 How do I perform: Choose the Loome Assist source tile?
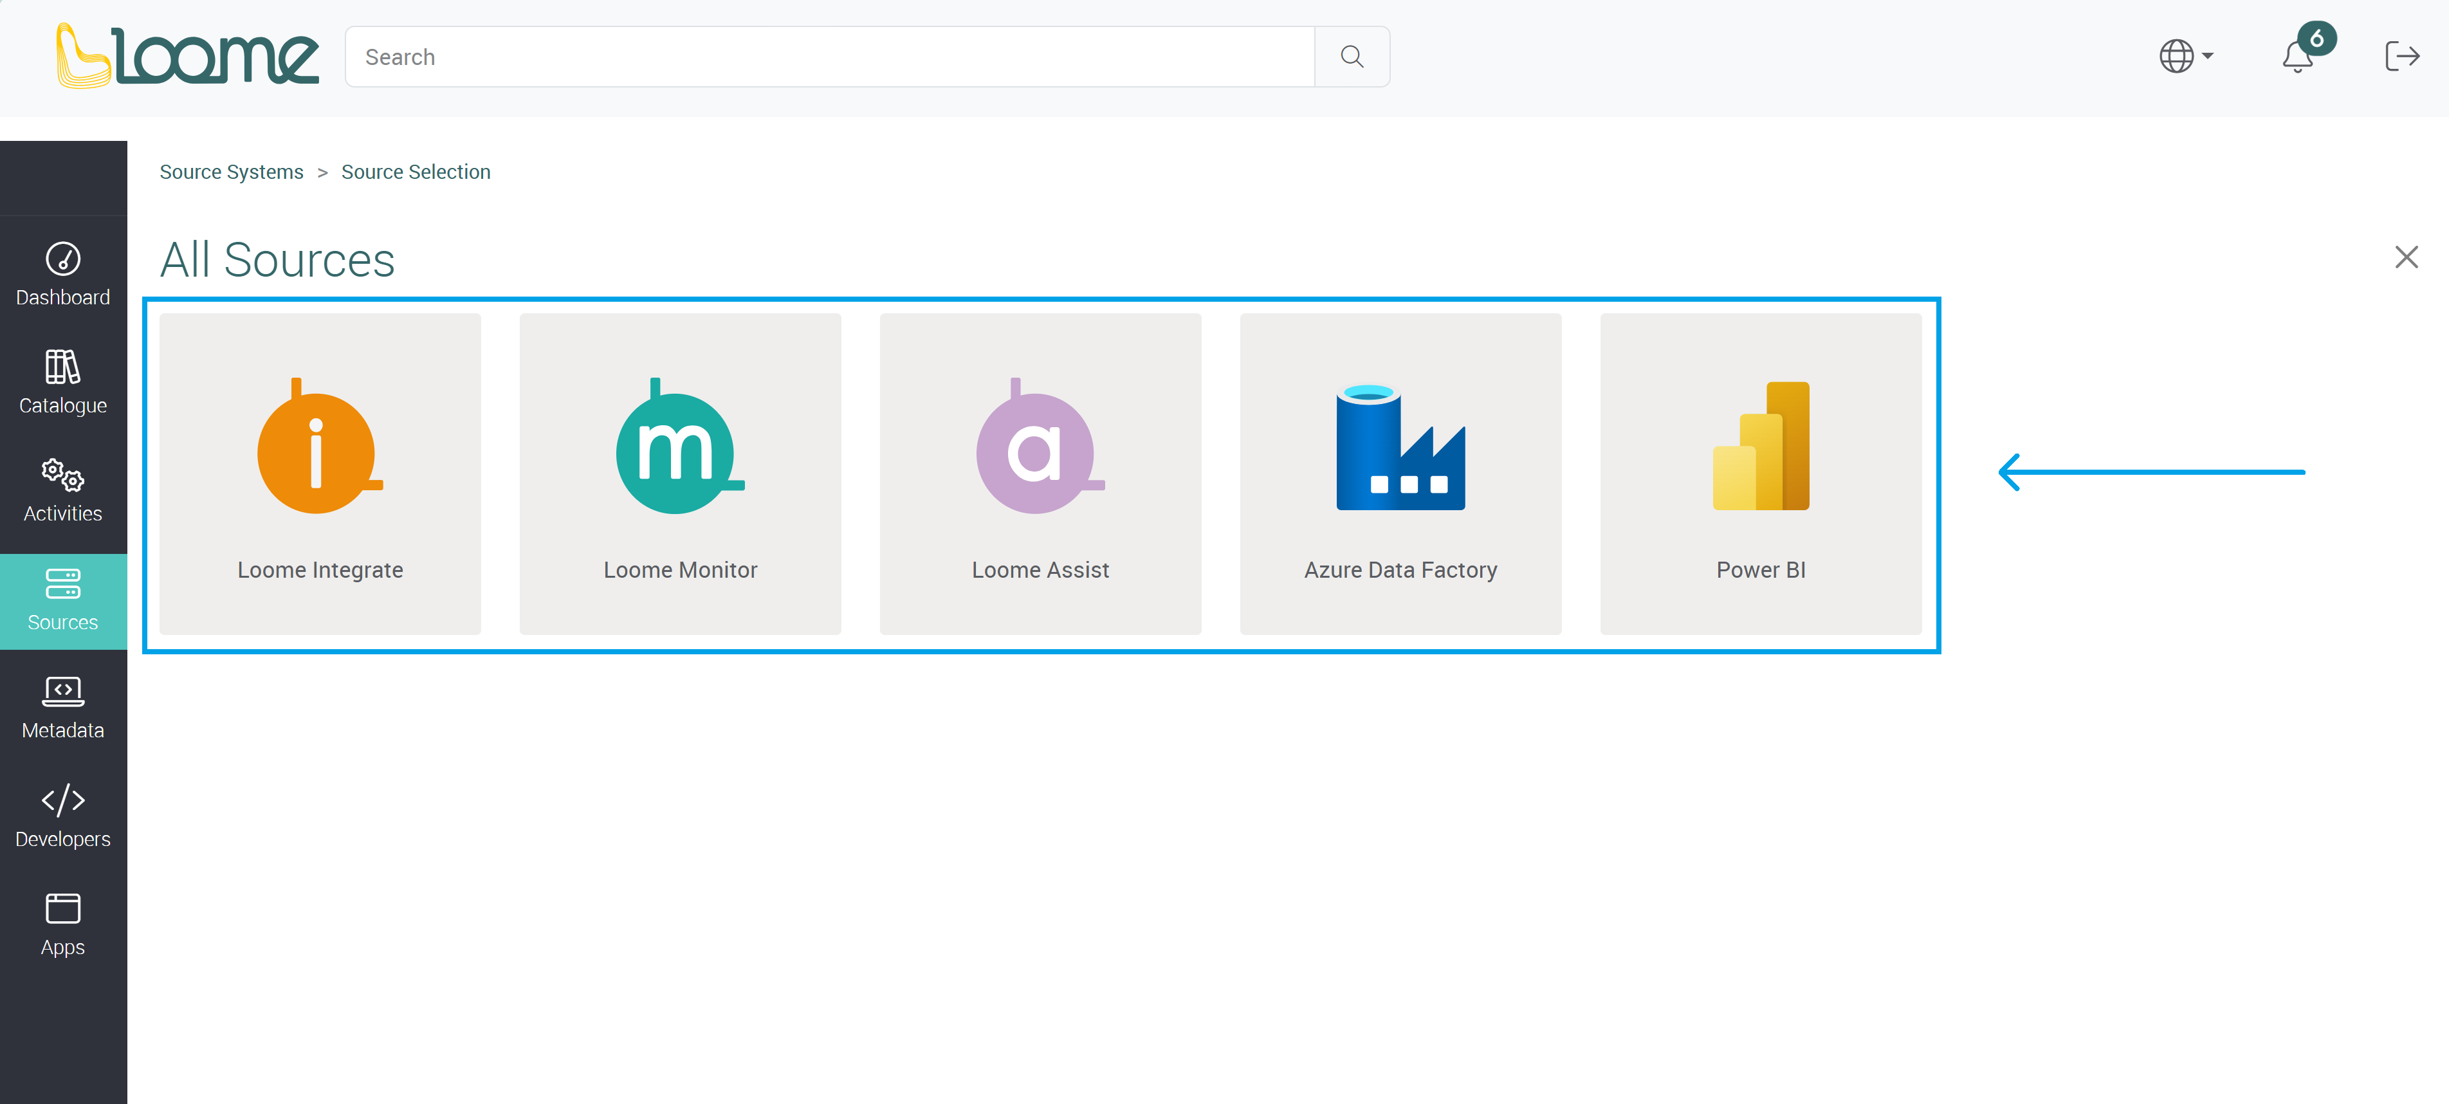pyautogui.click(x=1040, y=474)
